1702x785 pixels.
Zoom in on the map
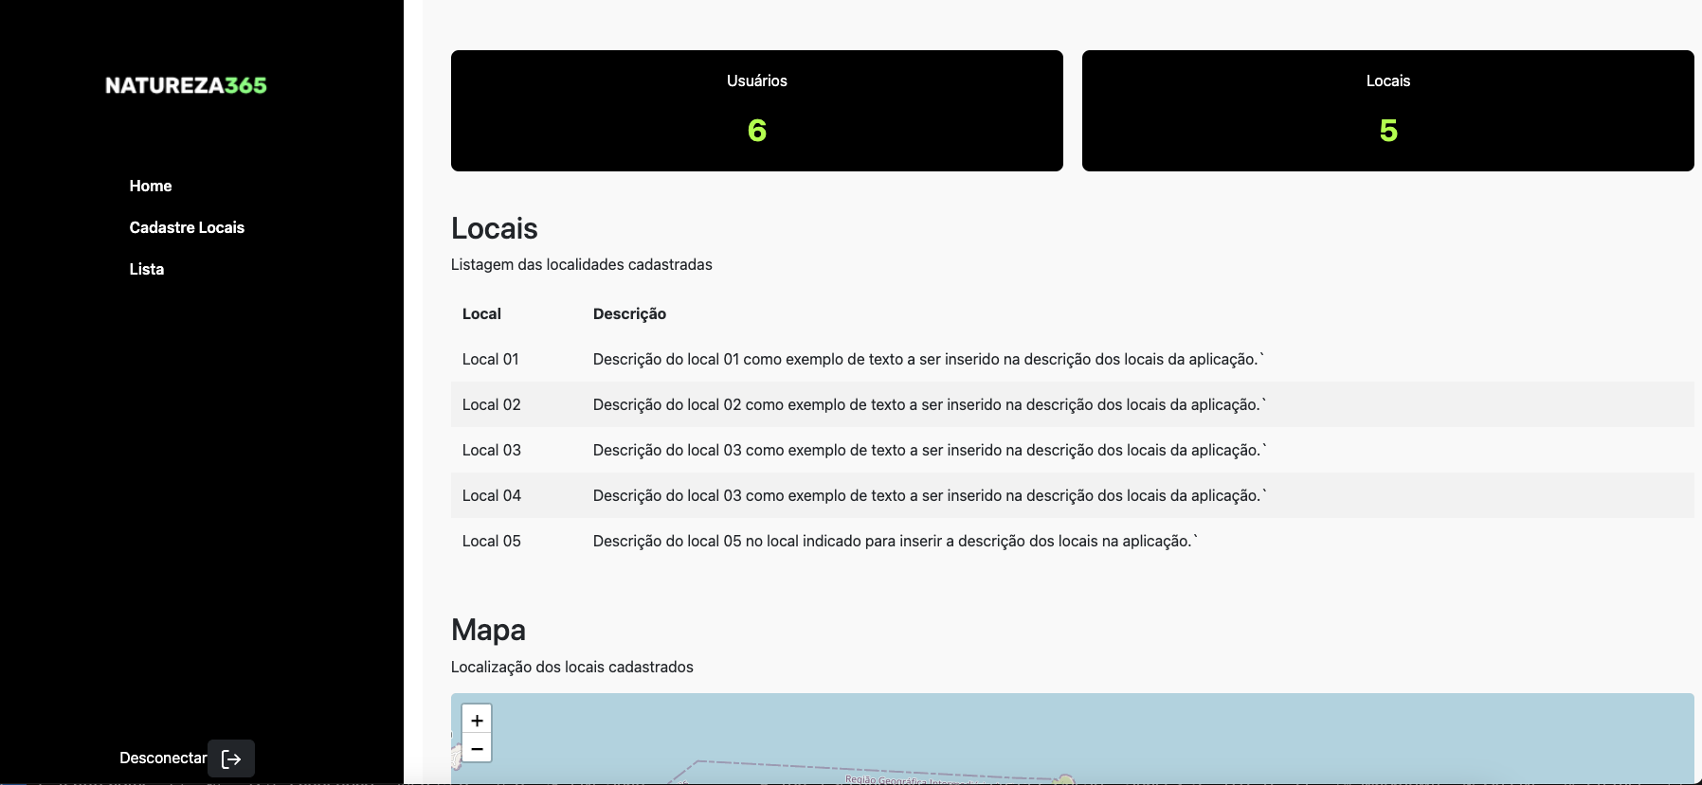point(477,720)
